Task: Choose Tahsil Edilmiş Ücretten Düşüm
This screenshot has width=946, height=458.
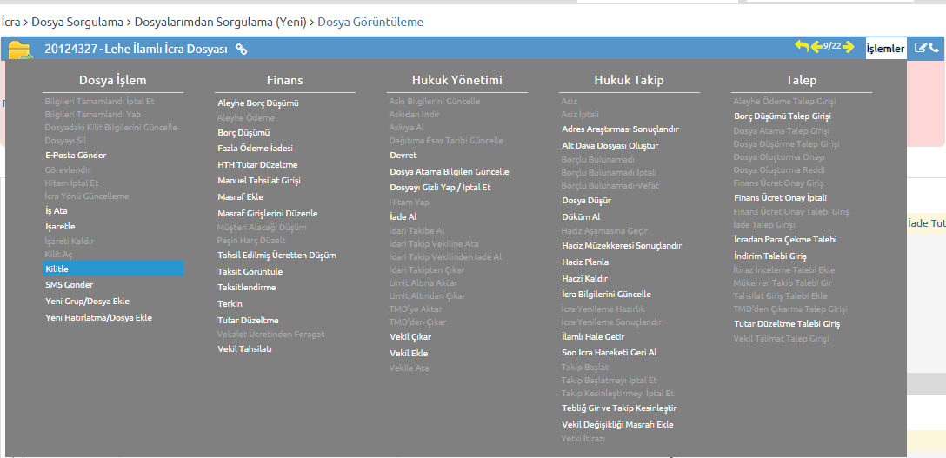Action: [276, 255]
